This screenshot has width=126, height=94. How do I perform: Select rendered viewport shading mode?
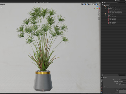[x=96, y=4]
